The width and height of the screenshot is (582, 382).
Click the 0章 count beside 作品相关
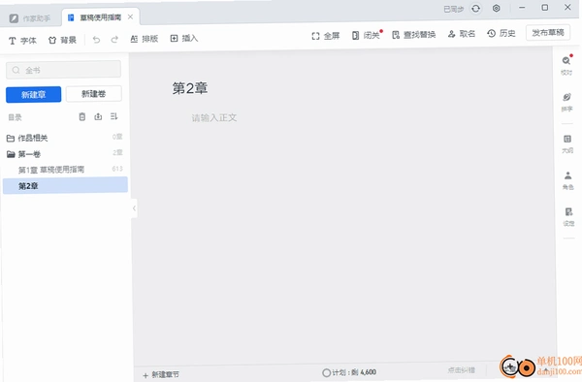(x=117, y=137)
